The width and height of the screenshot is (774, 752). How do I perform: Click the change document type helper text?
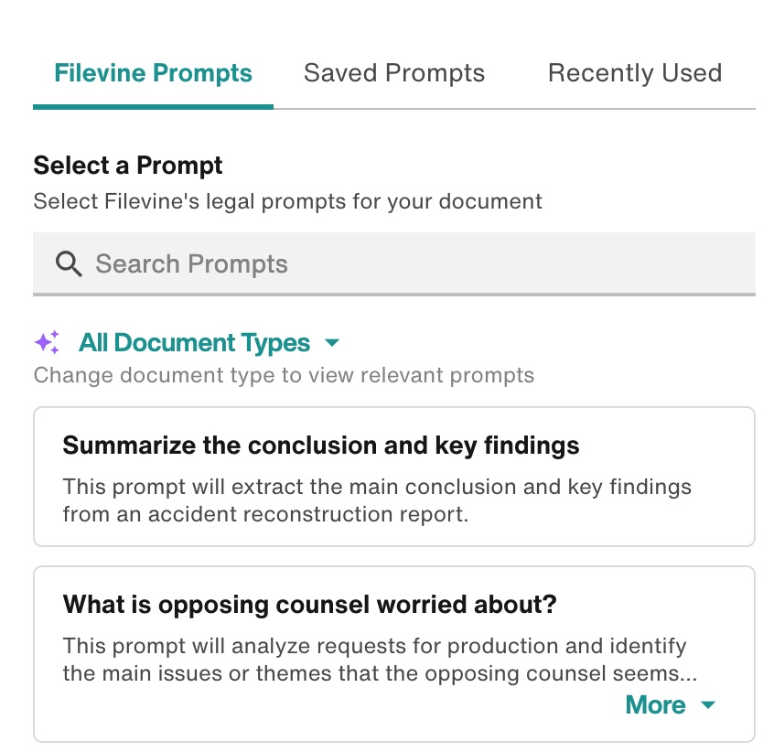(285, 375)
